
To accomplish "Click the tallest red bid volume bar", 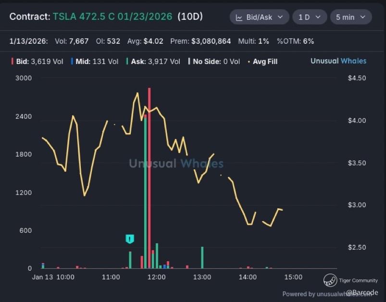I will [149, 178].
